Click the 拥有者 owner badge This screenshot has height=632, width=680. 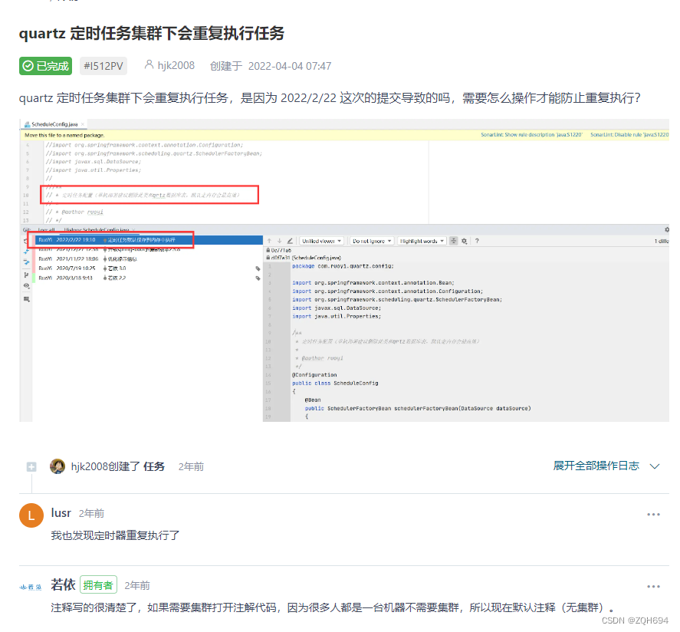(98, 585)
